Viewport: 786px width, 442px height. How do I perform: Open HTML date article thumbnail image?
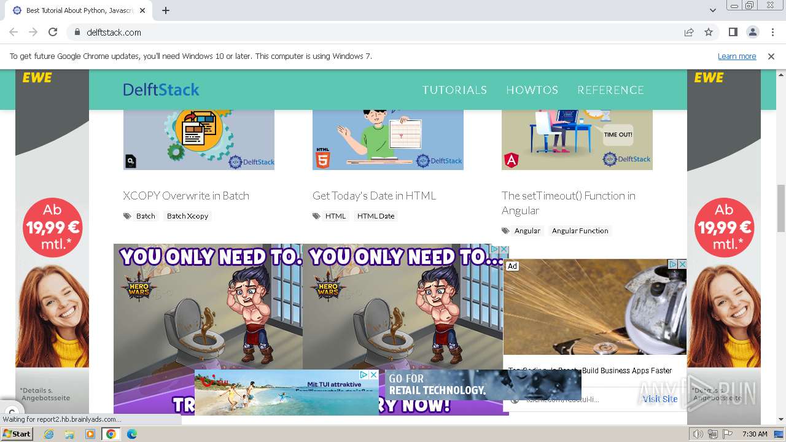point(388,140)
